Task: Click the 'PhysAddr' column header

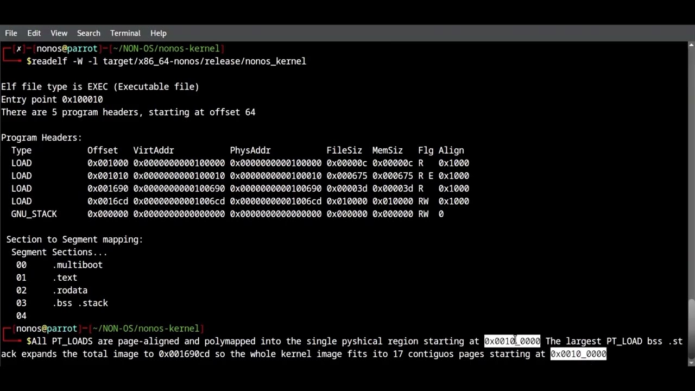Action: [x=250, y=150]
